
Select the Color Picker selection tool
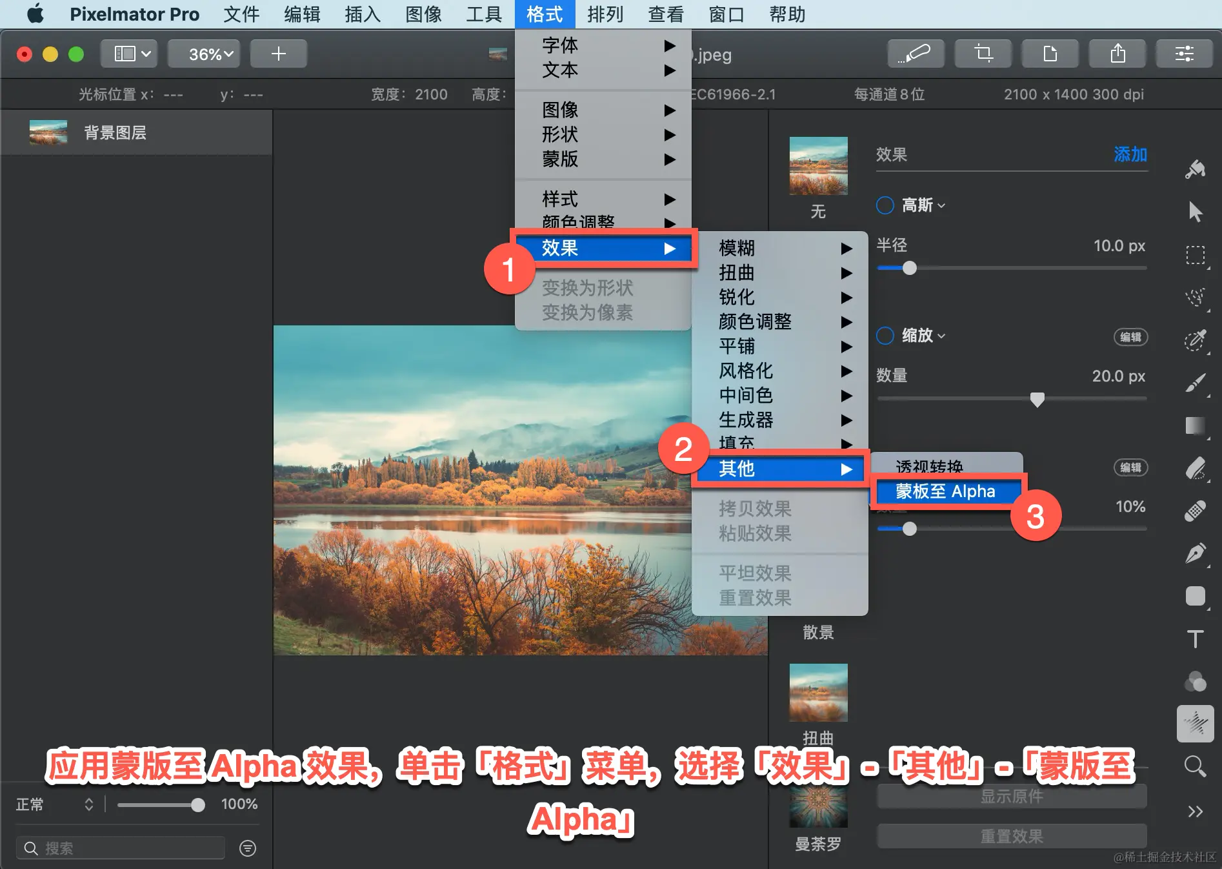click(1195, 340)
